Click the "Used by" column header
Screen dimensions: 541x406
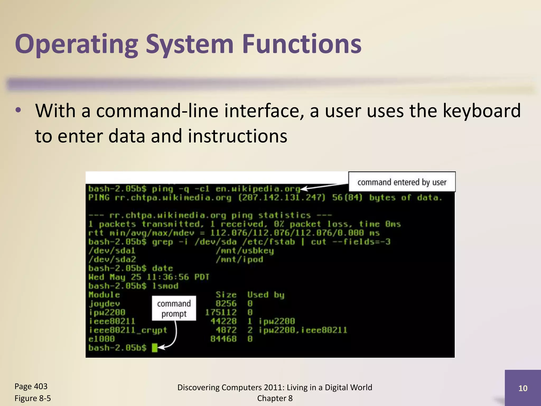click(x=266, y=294)
